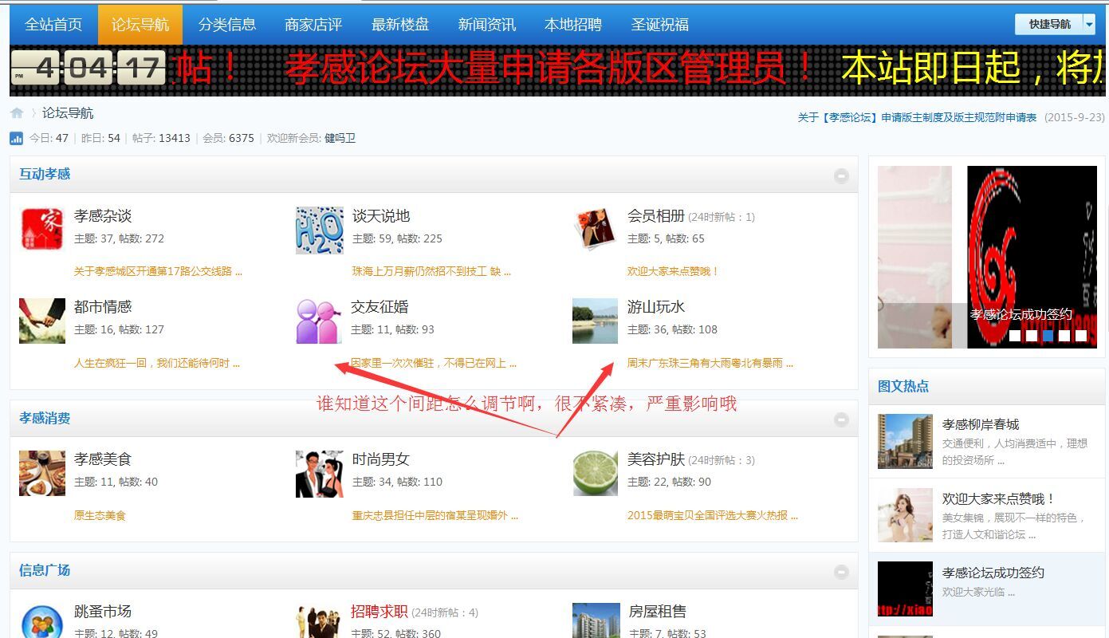The height and width of the screenshot is (638, 1109).
Task: Open 新闻资讯 in navigation bar
Action: 487,25
